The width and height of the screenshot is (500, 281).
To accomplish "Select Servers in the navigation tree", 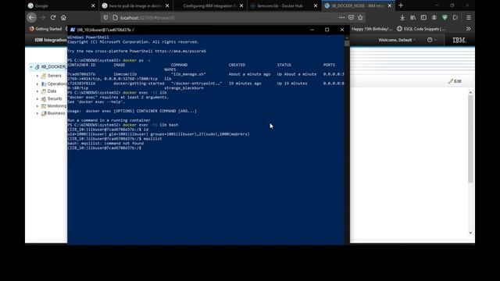I will [x=54, y=76].
